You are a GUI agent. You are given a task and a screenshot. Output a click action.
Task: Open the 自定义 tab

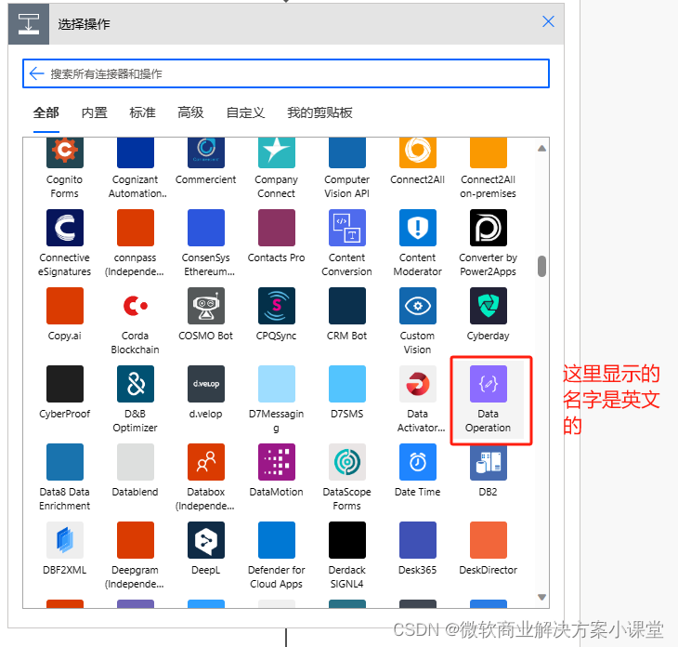245,113
